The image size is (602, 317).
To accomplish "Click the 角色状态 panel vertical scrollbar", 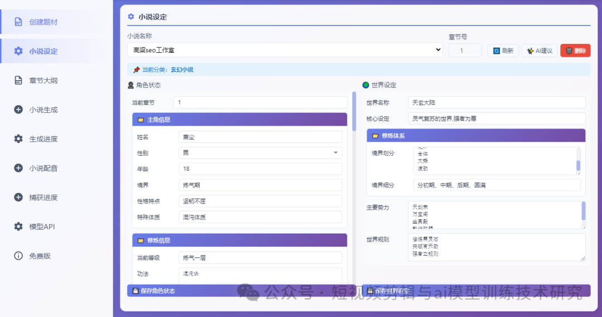I will (x=354, y=111).
